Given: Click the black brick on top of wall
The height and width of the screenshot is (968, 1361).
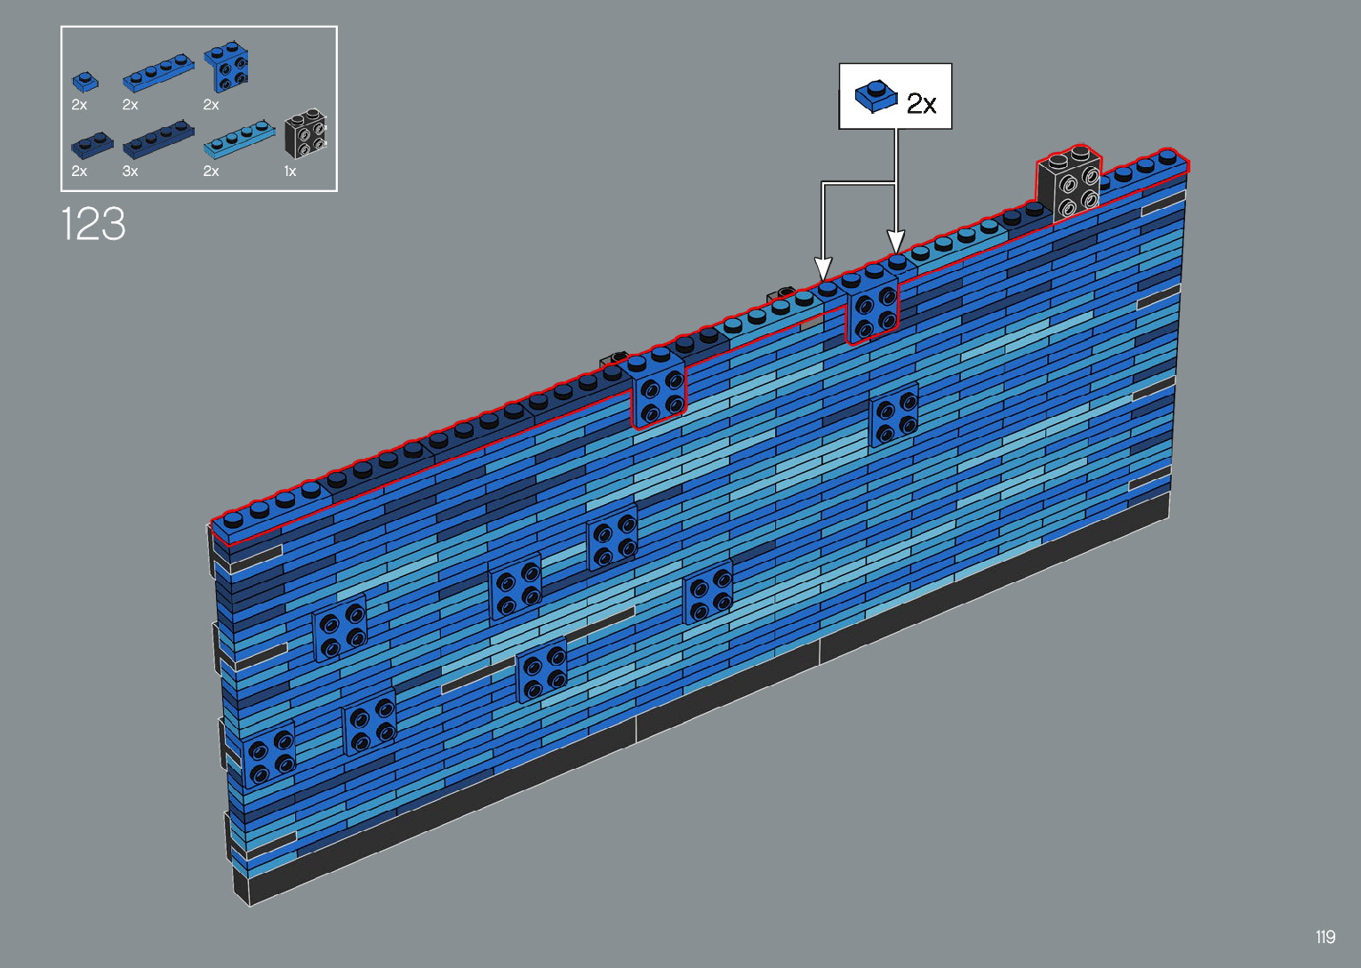Looking at the screenshot, I should 1070,185.
